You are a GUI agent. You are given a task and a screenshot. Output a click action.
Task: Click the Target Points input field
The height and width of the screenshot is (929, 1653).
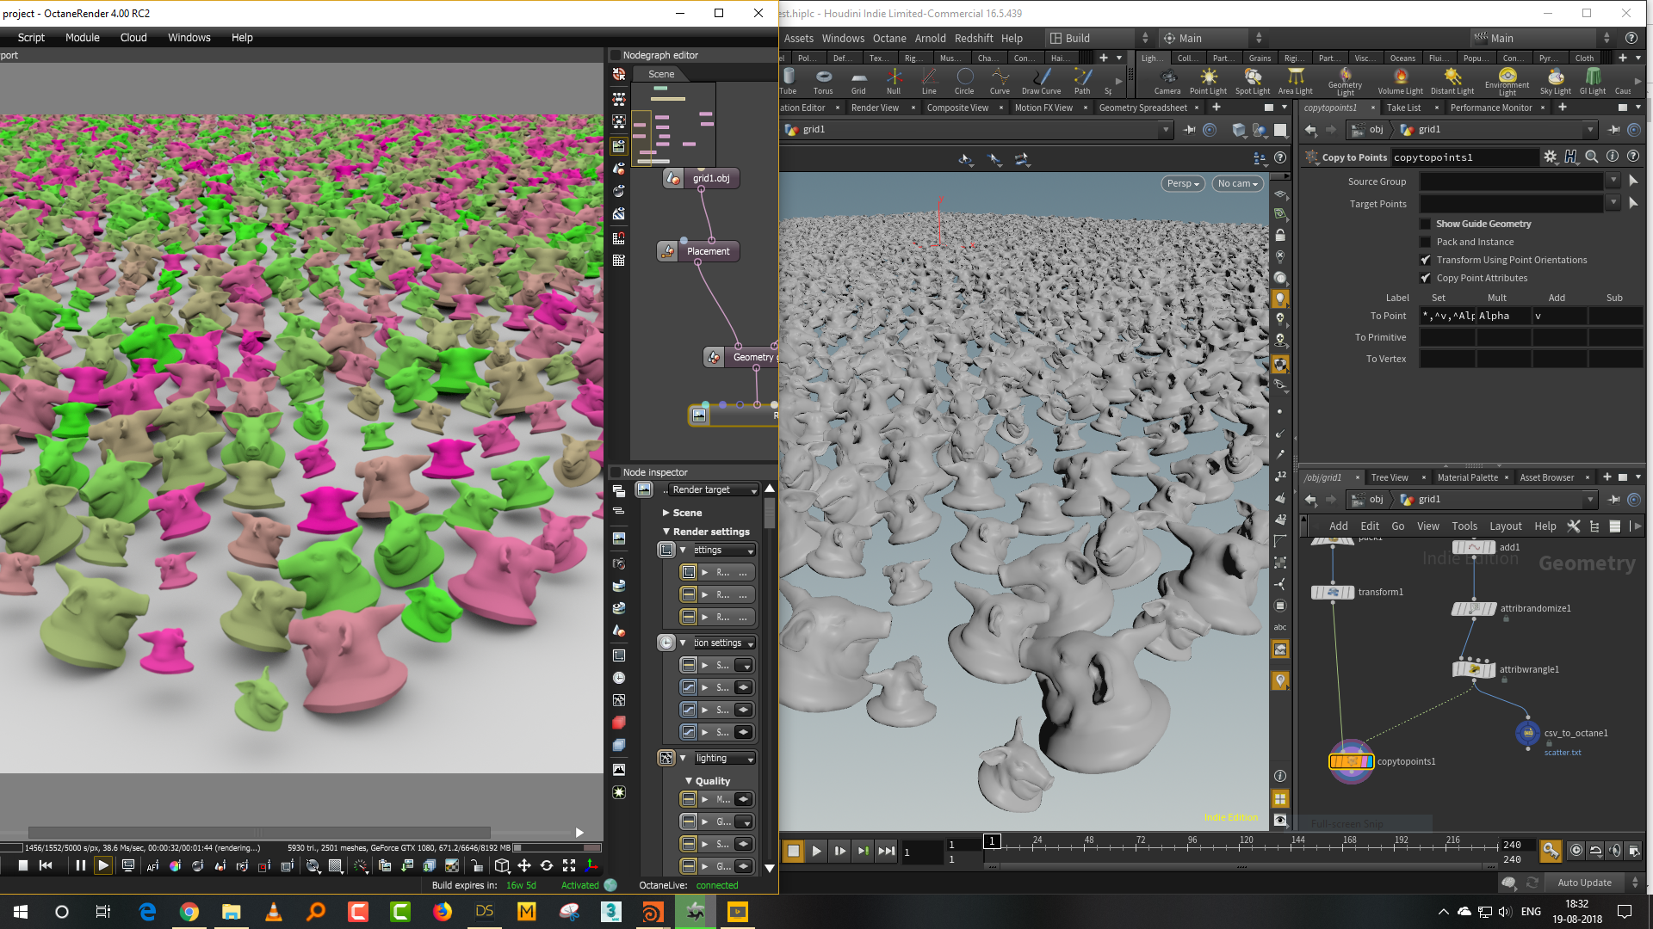tap(1511, 204)
